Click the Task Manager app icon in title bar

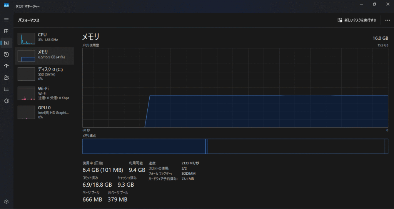tap(6, 5)
